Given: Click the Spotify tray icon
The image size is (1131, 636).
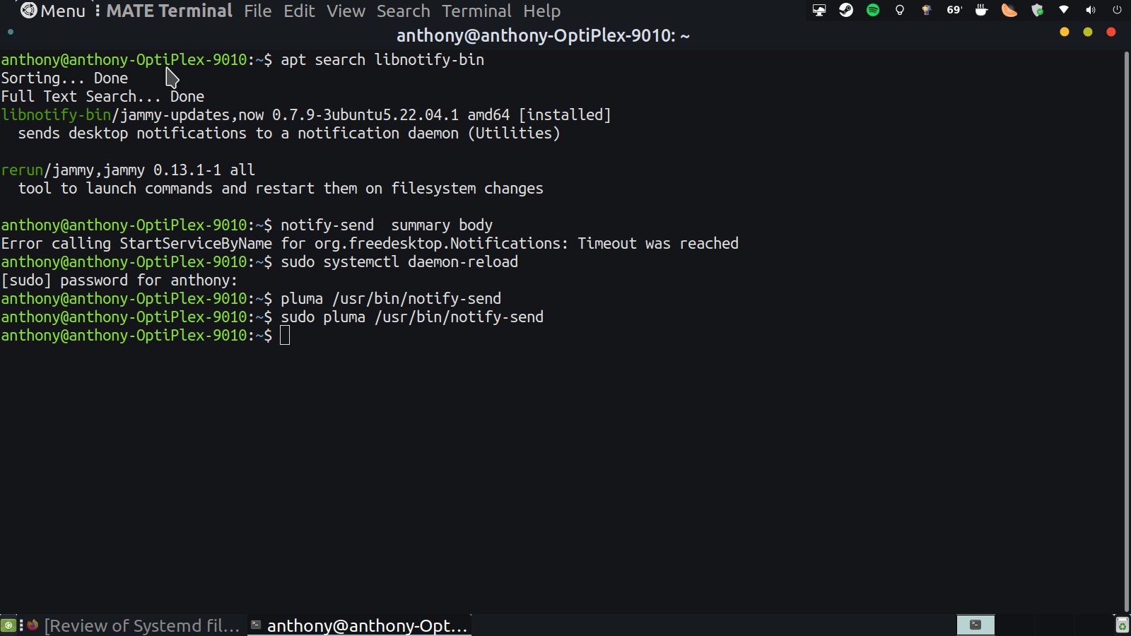Looking at the screenshot, I should 873,10.
